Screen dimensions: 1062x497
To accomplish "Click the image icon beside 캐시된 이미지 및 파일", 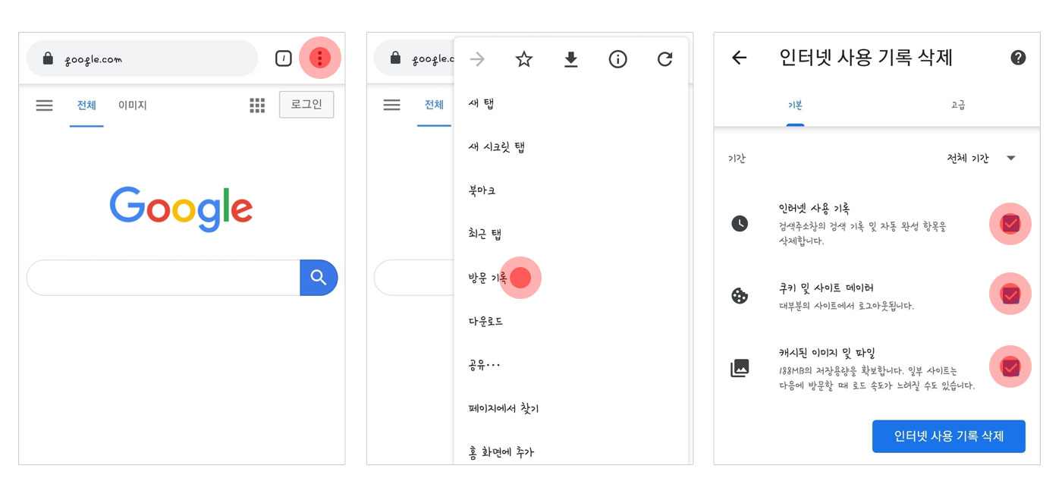I will 740,368.
